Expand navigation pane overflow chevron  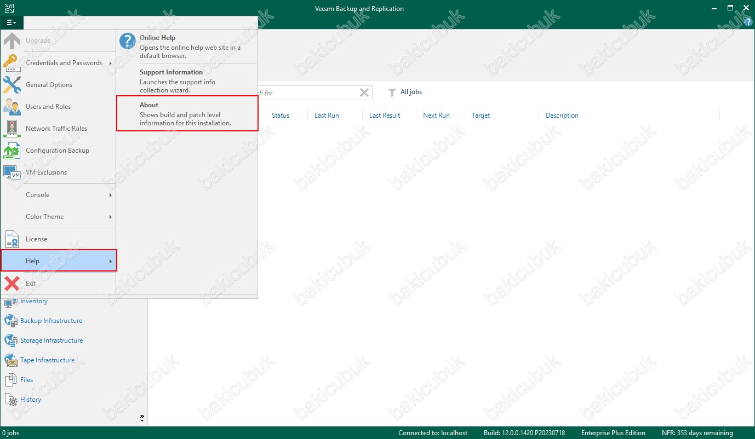pyautogui.click(x=142, y=418)
